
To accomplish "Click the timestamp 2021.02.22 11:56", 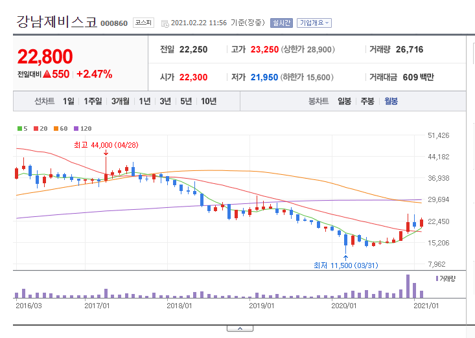I will tap(199, 23).
